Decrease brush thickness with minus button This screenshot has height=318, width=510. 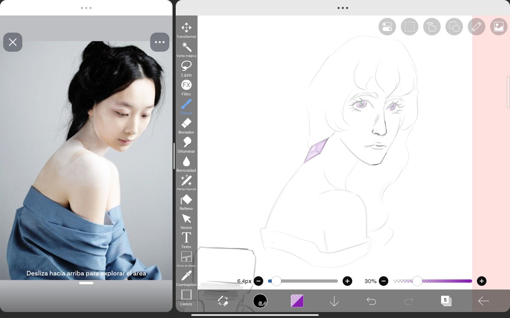(258, 281)
